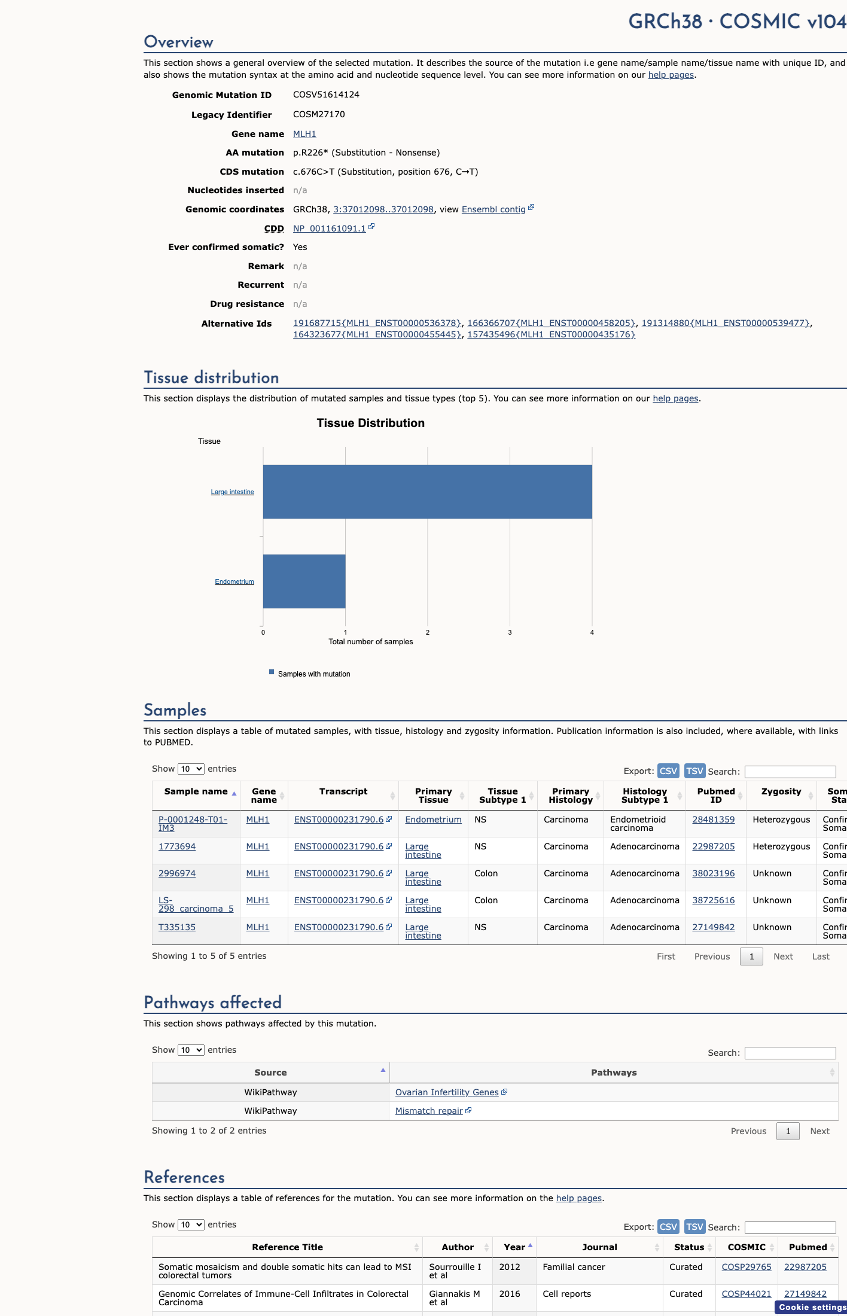This screenshot has width=847, height=1316.
Task: Export References table as TSV
Action: click(694, 1227)
